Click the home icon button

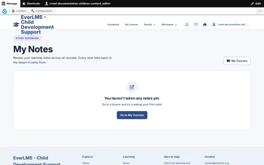point(205,24)
